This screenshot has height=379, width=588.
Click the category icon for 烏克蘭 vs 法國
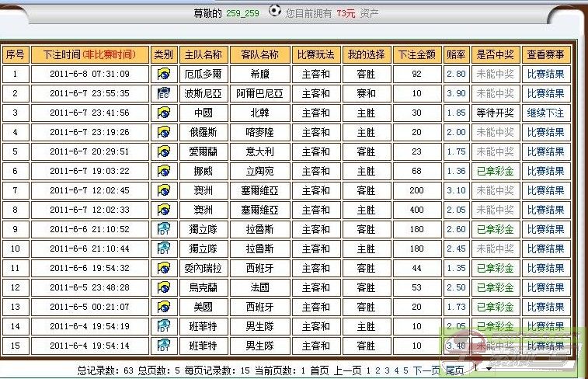[x=163, y=287]
